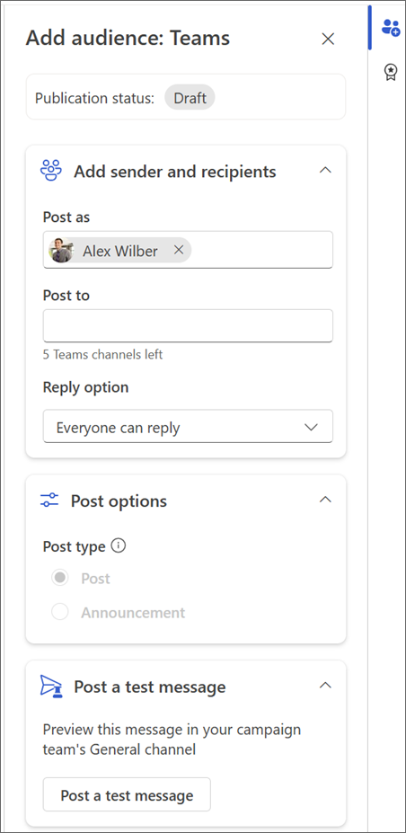Click the Draft publication status badge
This screenshot has width=406, height=833.
click(x=190, y=98)
